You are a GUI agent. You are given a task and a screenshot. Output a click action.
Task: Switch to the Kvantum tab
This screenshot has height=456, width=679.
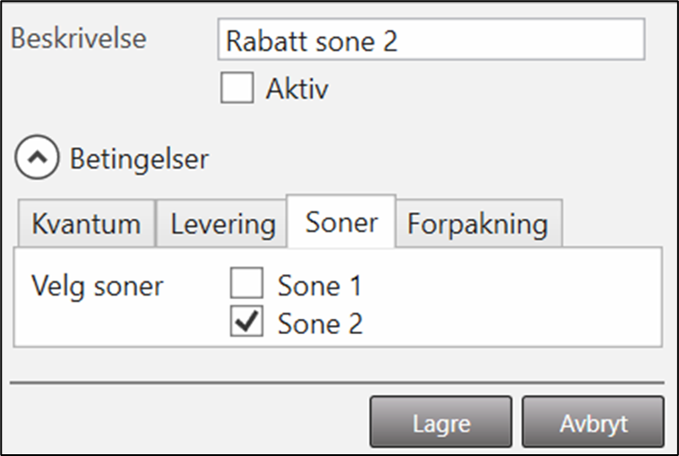[86, 224]
